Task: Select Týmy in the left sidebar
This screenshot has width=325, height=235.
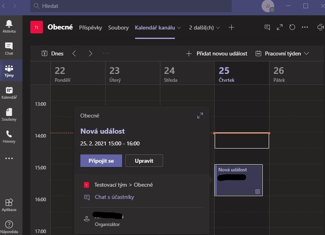Action: 9,70
